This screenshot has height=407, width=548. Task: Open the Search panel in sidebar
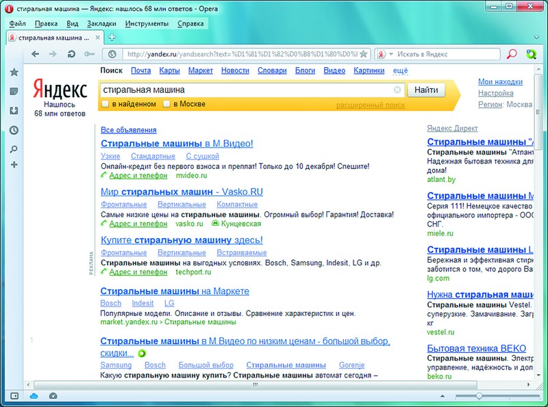coord(14,149)
